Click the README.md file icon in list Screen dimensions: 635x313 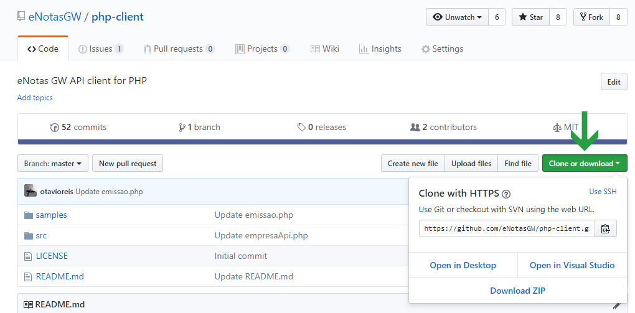point(28,277)
